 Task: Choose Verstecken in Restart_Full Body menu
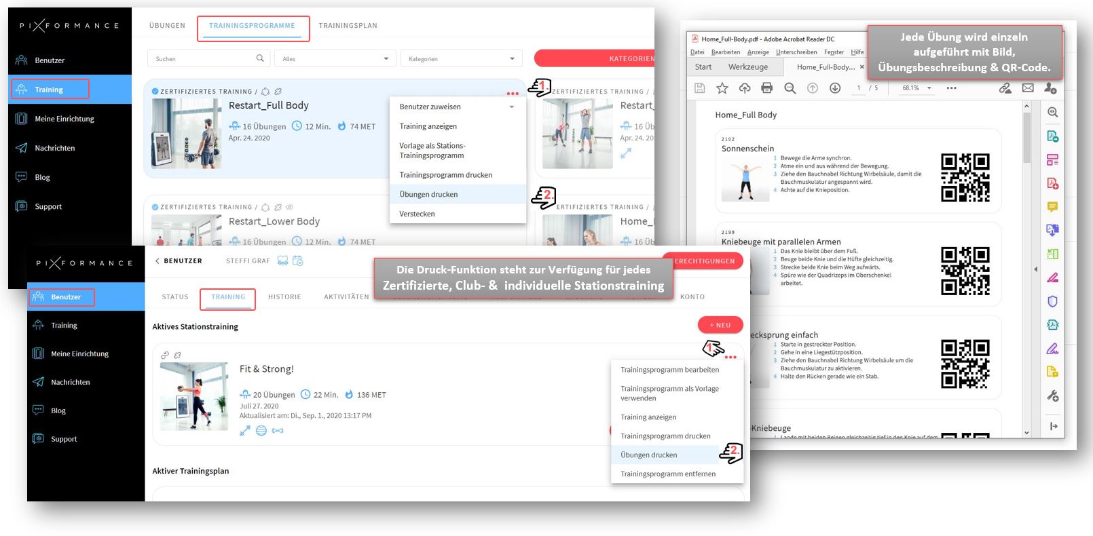coord(458,214)
